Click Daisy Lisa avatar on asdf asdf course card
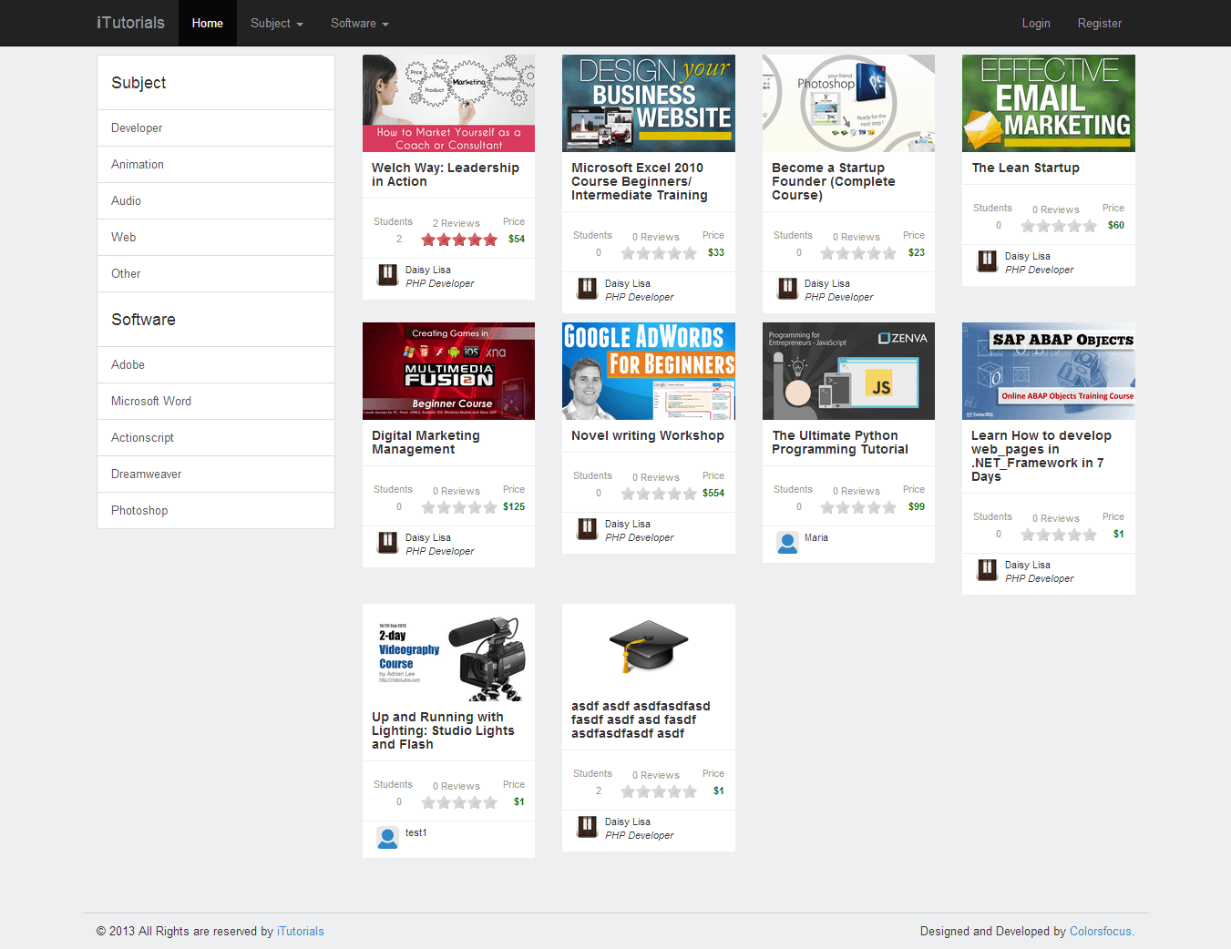Viewport: 1231px width, 949px height. tap(587, 826)
